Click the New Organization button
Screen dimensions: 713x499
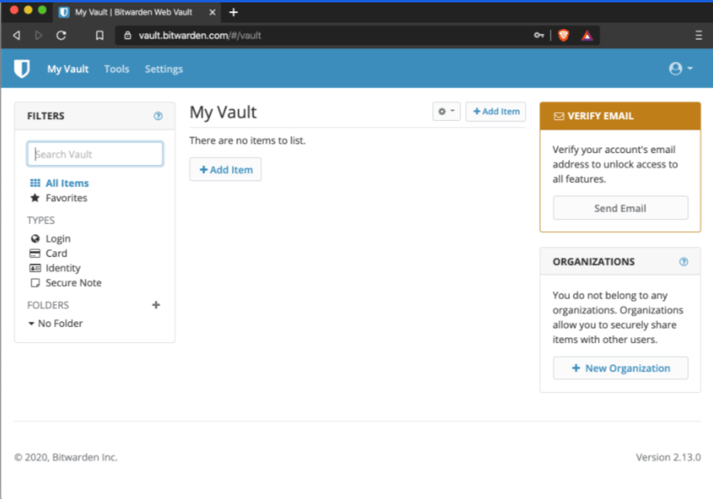tap(620, 368)
